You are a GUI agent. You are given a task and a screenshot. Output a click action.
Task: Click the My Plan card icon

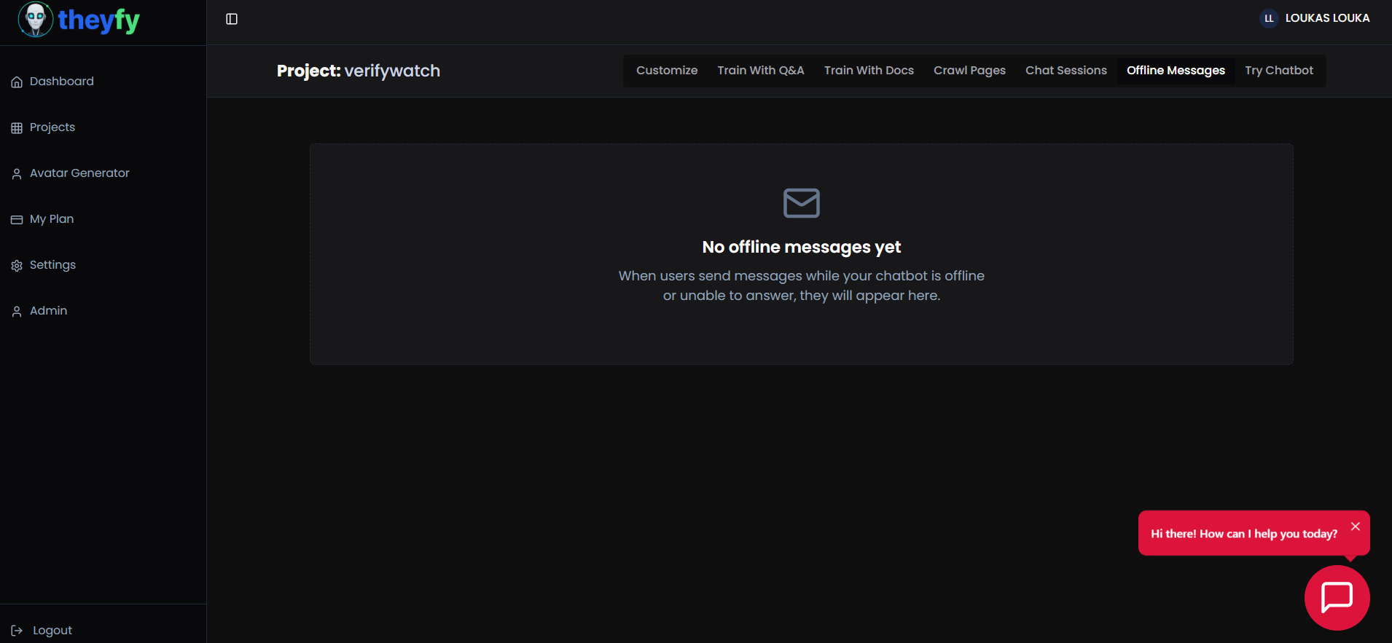click(17, 220)
